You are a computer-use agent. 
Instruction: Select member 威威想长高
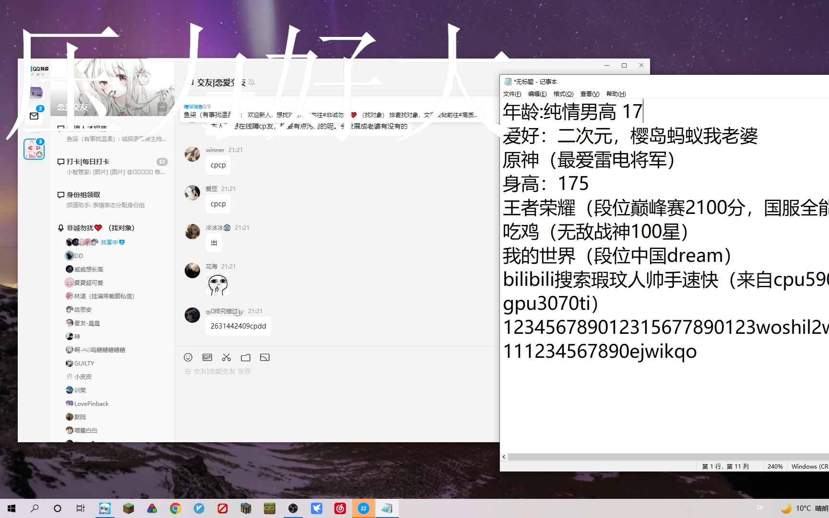tap(84, 269)
